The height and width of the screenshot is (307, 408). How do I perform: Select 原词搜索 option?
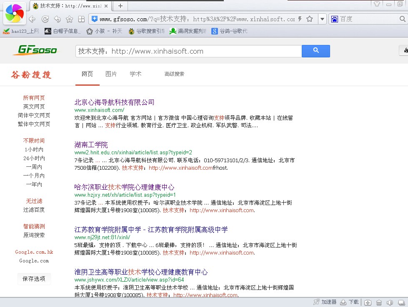coord(34,235)
